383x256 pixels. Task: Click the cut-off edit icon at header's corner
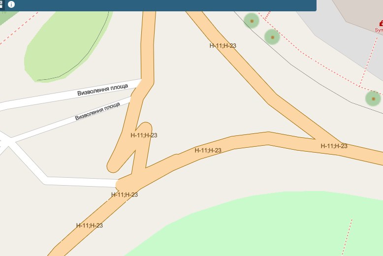point(1,1)
